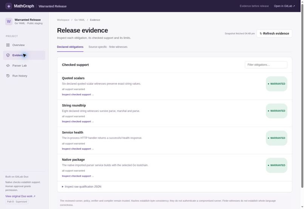Open Inspect checked support for String roundtrip
304x209 pixels.
point(78,121)
